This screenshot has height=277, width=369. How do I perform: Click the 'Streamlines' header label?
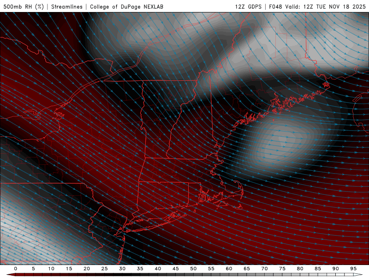coord(67,6)
